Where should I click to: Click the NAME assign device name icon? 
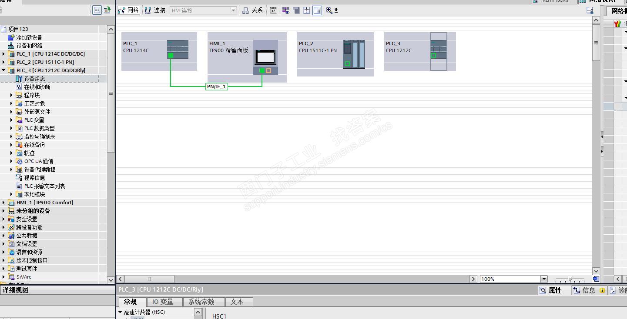tap(273, 10)
